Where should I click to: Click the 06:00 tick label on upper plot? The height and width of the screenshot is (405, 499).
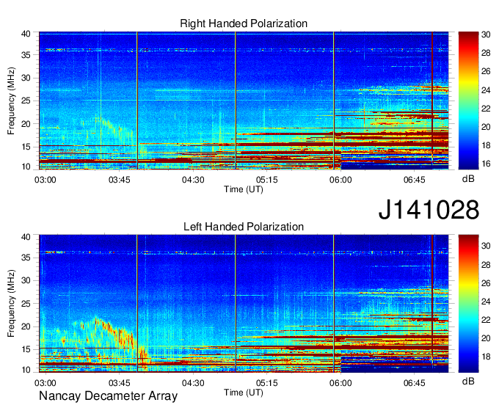(x=340, y=180)
